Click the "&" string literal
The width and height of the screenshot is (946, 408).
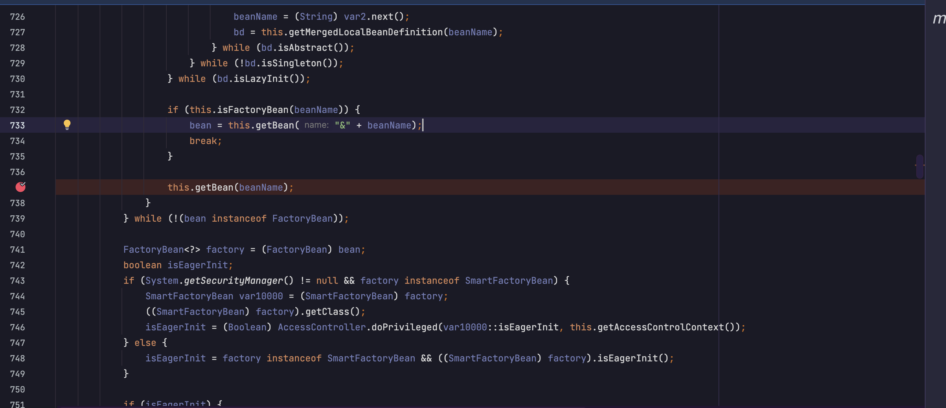click(x=342, y=126)
